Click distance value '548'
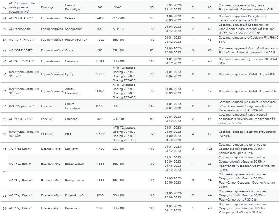 [100, 7]
